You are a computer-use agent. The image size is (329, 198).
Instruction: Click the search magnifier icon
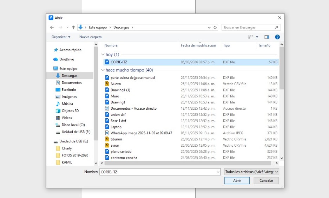click(276, 27)
